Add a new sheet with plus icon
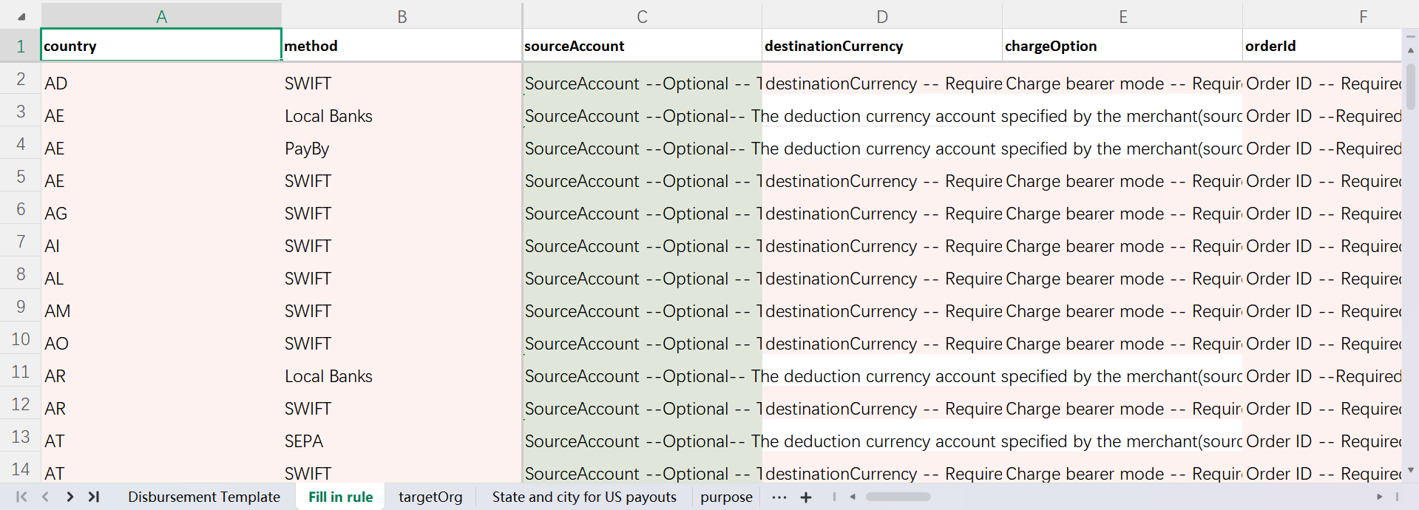The height and width of the screenshot is (510, 1419). 806,497
